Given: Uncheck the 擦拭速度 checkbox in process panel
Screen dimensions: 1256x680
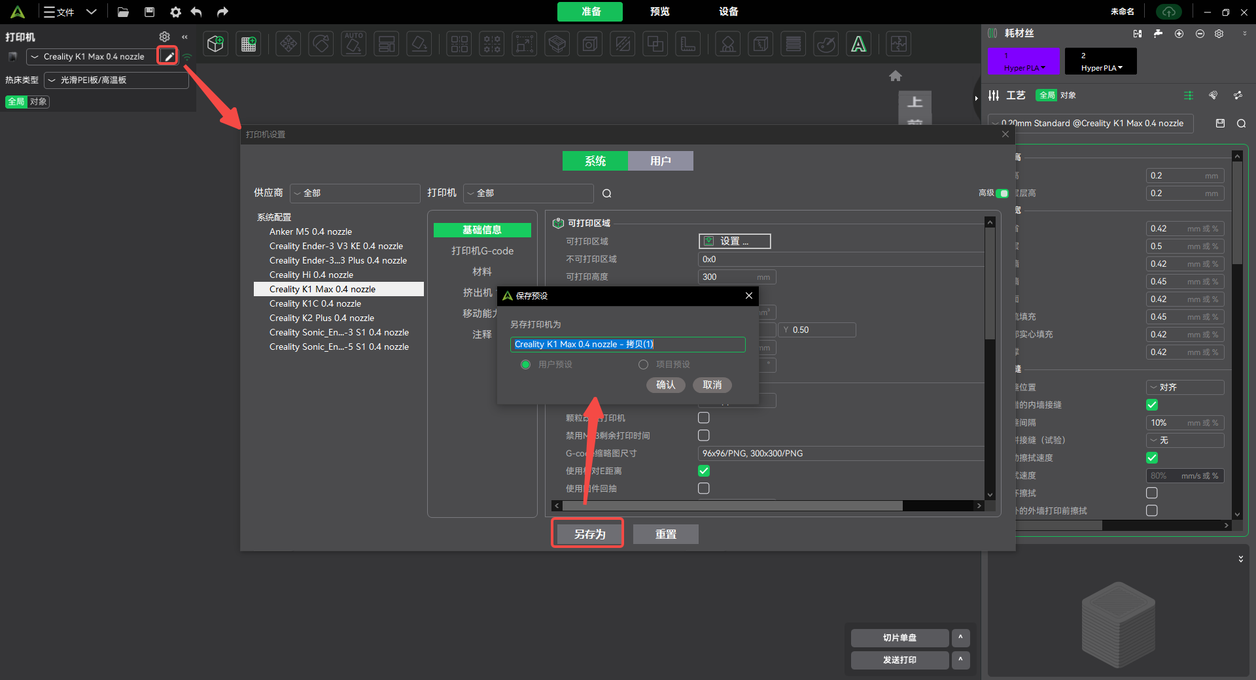Looking at the screenshot, I should [1152, 458].
